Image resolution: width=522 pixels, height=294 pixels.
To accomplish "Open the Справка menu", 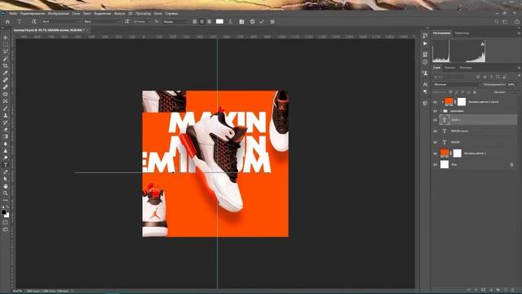I will [171, 14].
